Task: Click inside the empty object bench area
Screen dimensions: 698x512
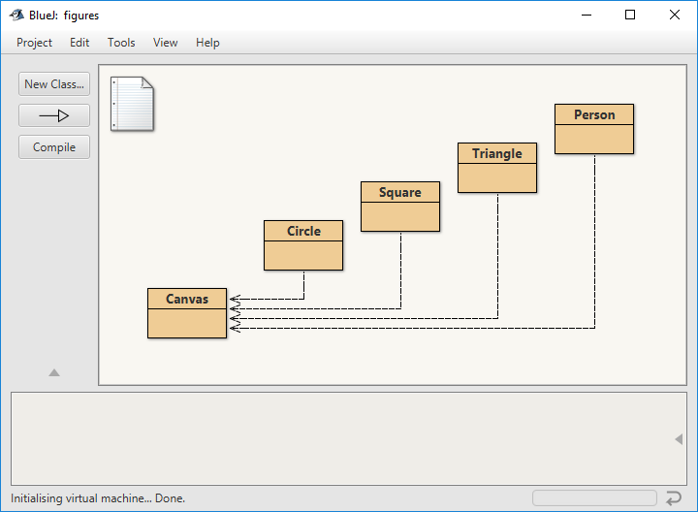Action: 339,438
